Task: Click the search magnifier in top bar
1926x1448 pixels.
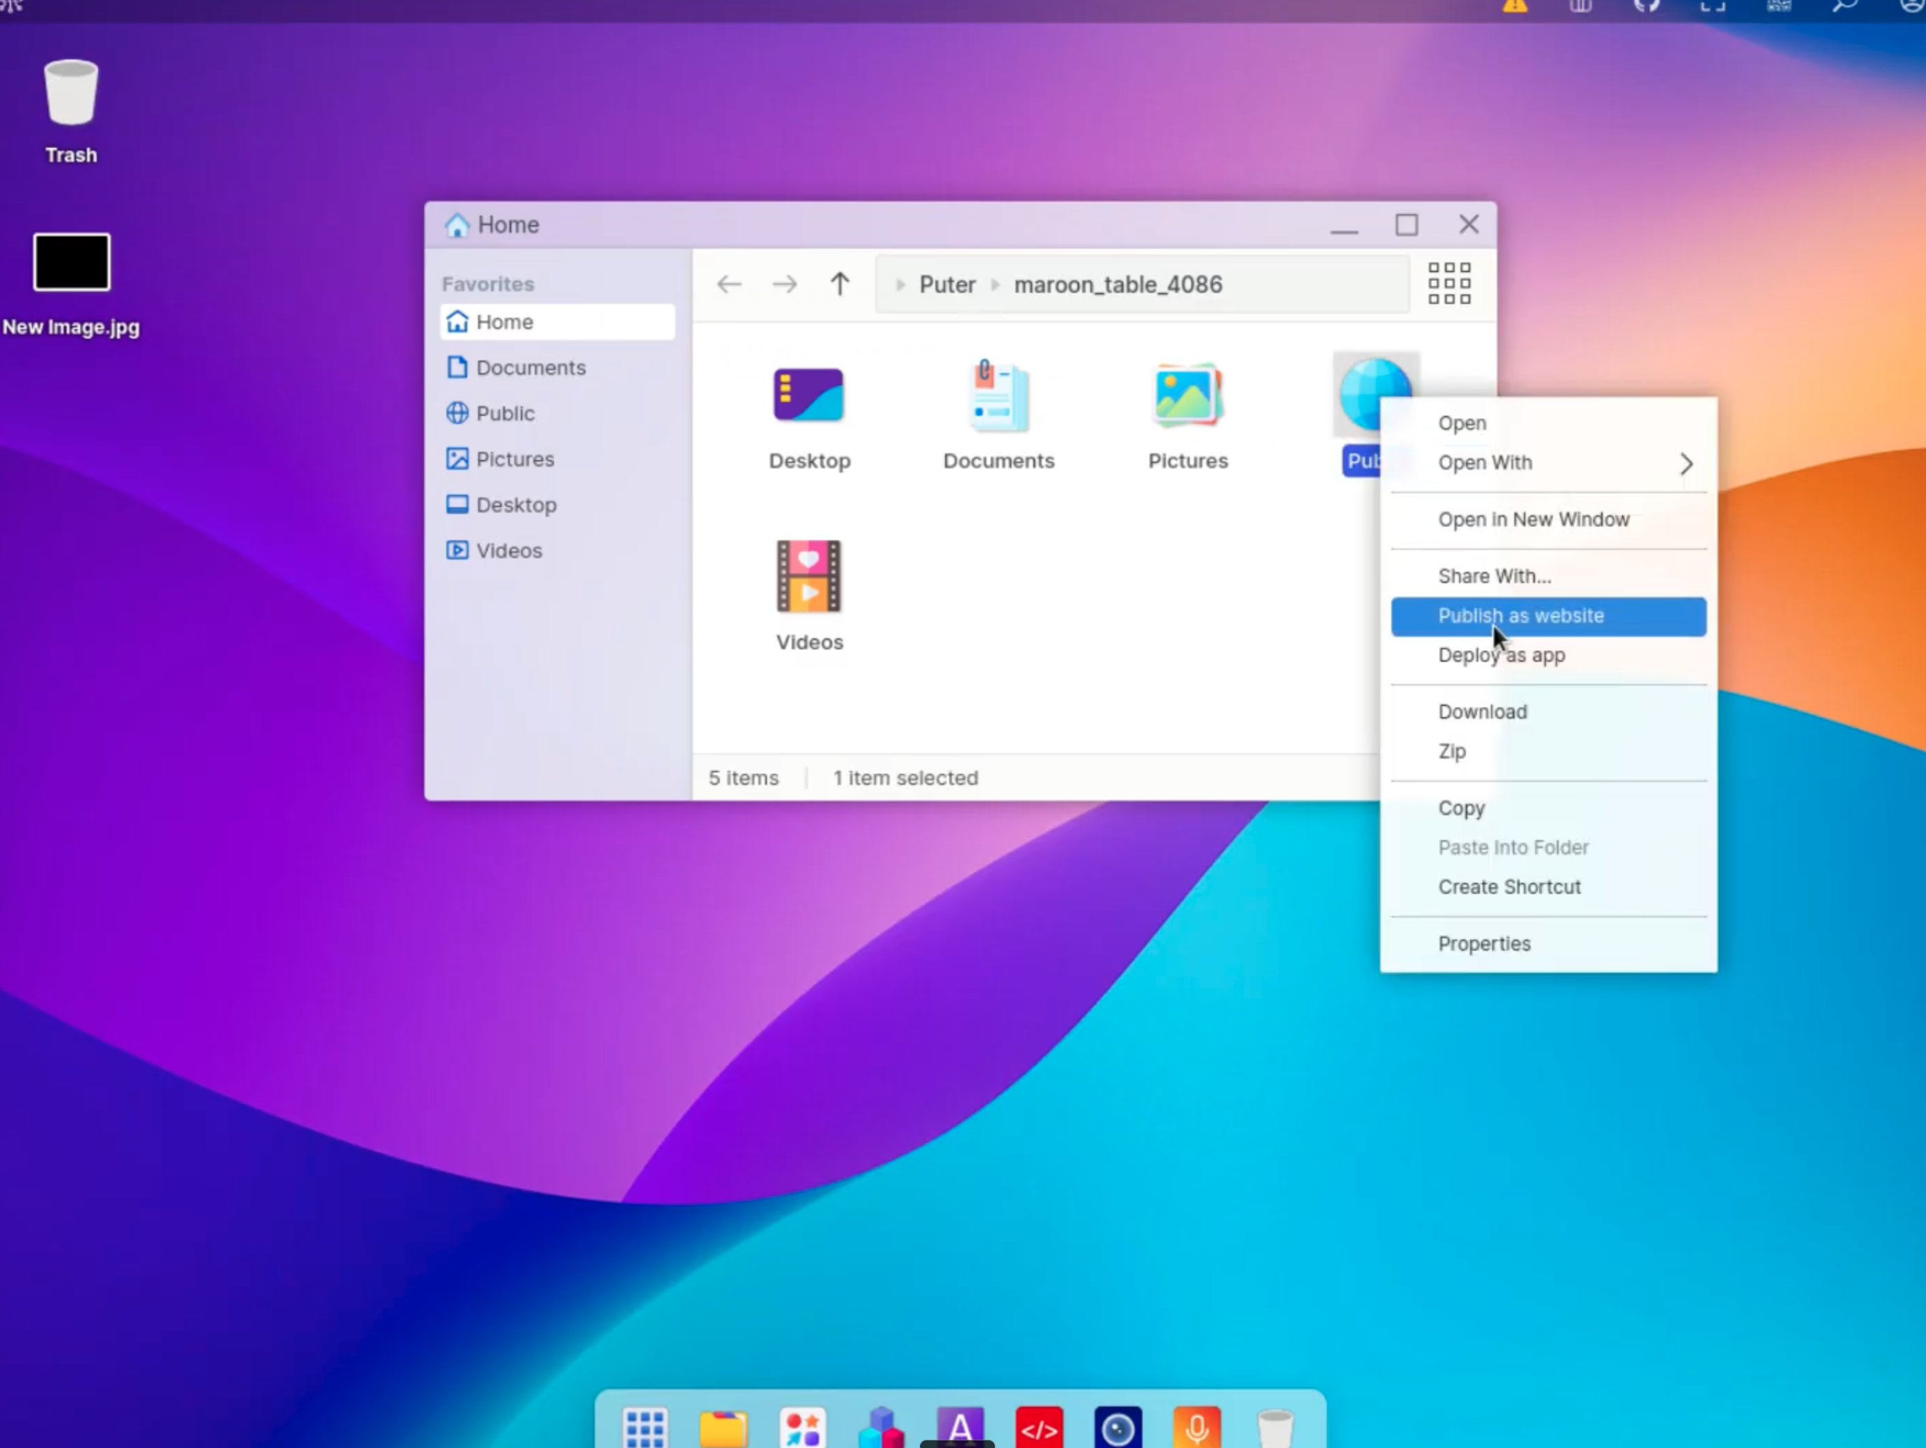Action: pyautogui.click(x=1844, y=7)
